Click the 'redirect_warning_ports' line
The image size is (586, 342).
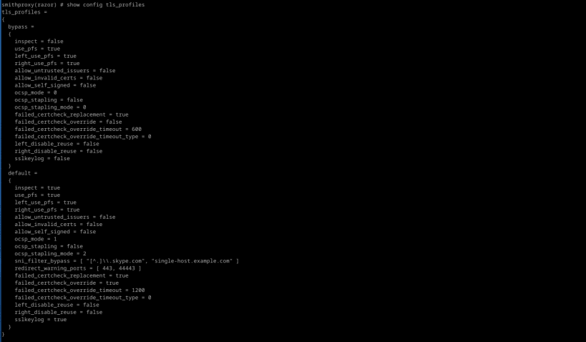click(78, 268)
